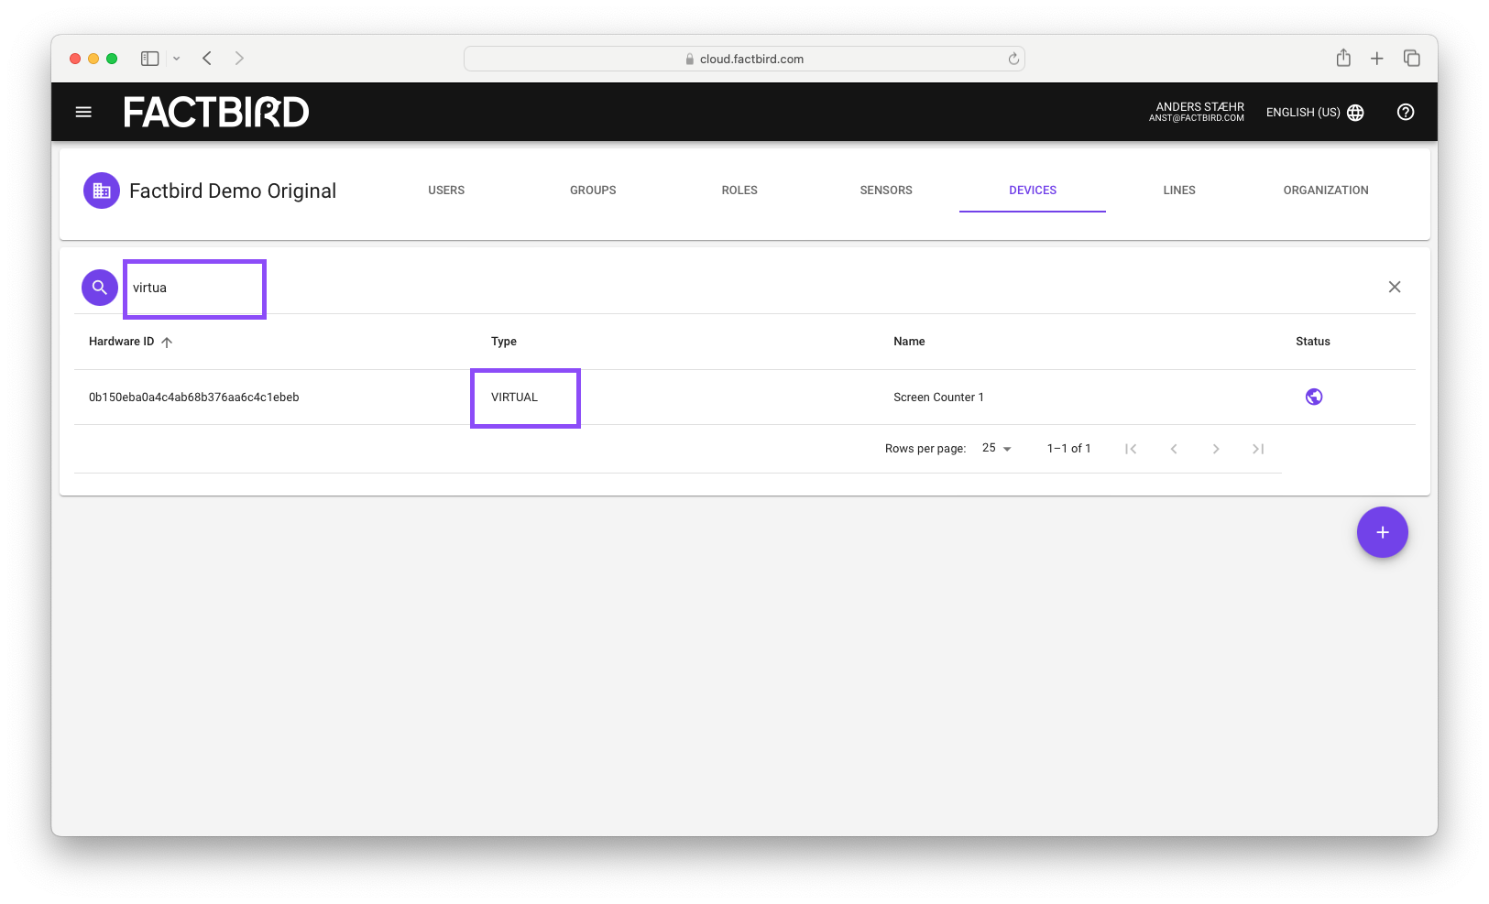
Task: Switch to the Groups tab
Action: [x=593, y=191]
